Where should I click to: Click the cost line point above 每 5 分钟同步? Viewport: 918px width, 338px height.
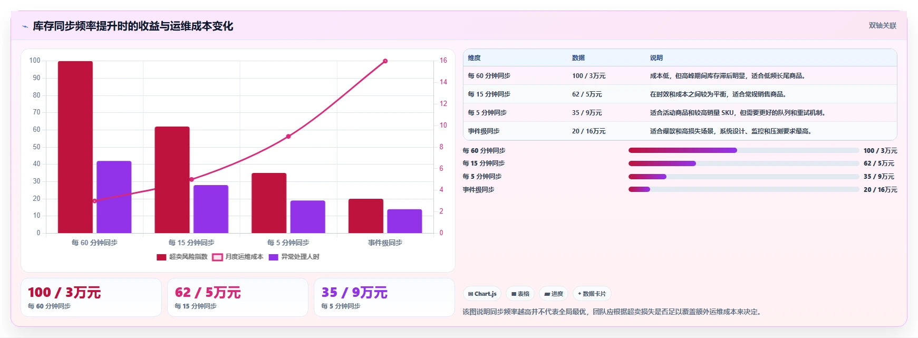coord(288,137)
